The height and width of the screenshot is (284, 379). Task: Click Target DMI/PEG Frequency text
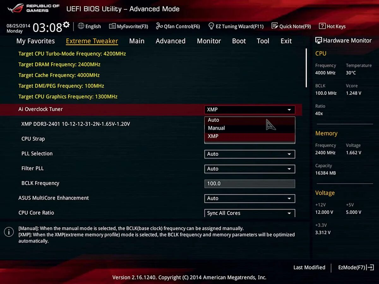[x=61, y=86]
